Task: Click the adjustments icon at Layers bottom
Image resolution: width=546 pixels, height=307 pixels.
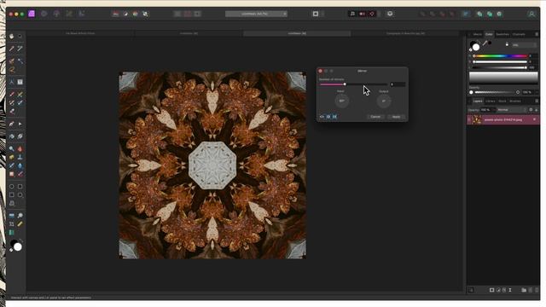Action: [x=498, y=290]
